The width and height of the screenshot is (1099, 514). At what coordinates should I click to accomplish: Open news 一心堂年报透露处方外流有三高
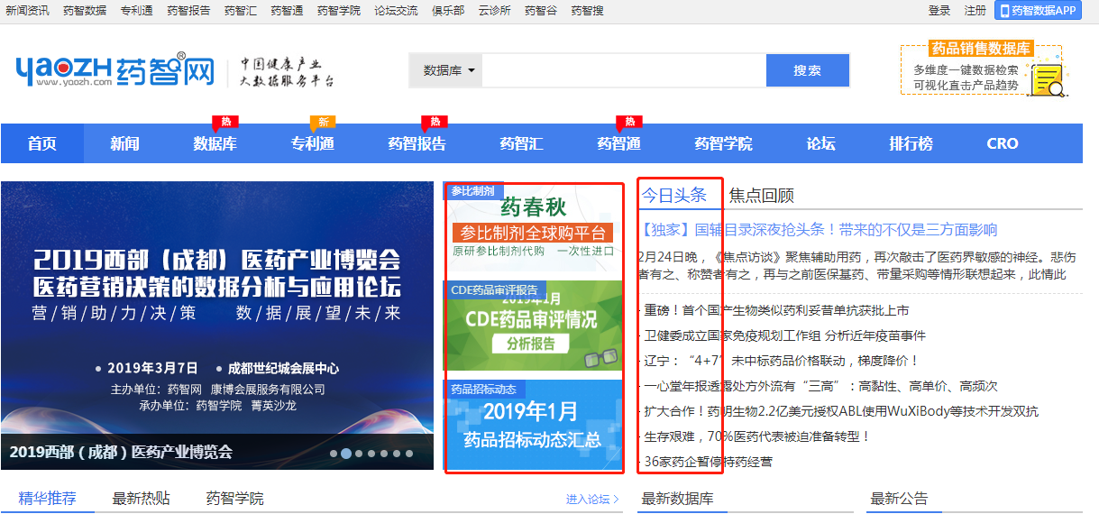[x=820, y=386]
